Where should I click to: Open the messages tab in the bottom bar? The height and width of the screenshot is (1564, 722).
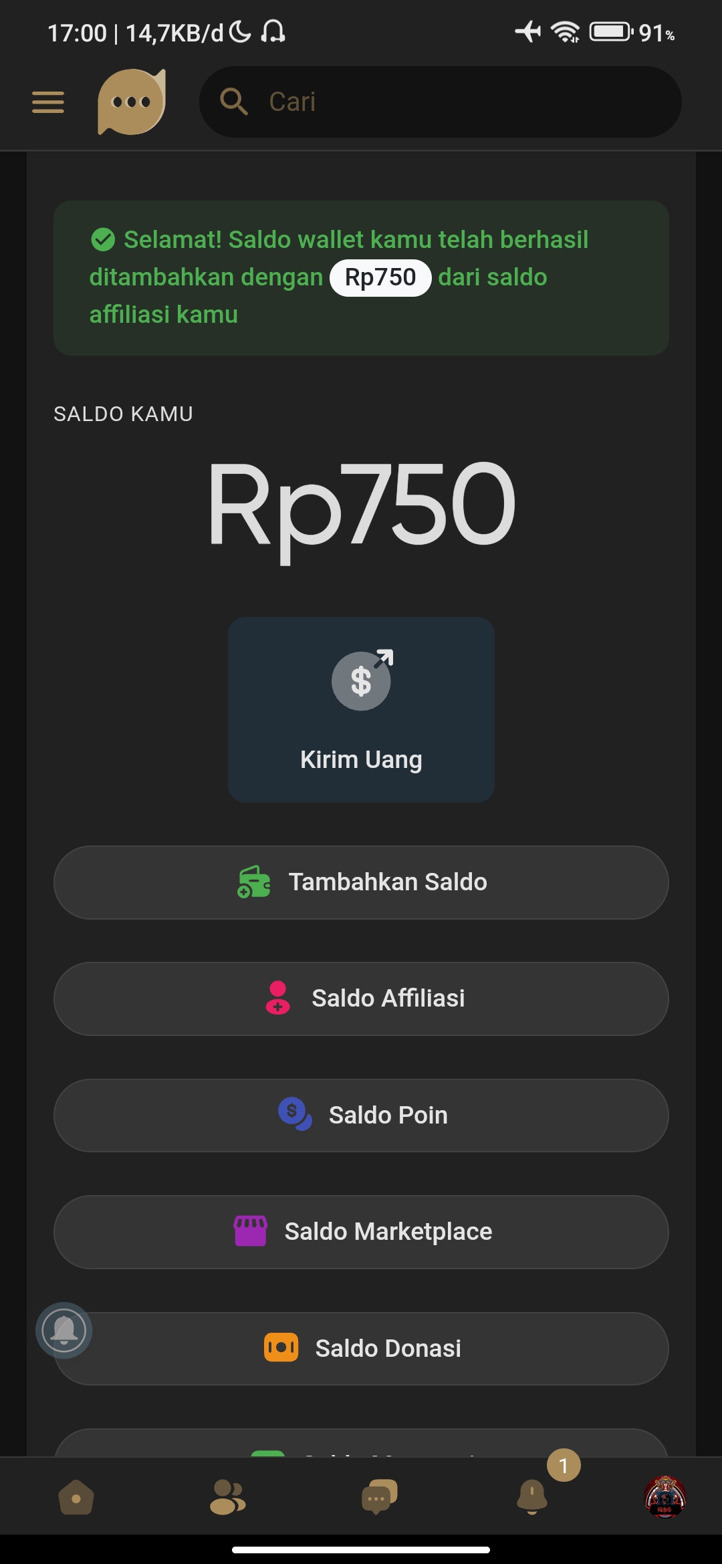[x=378, y=1497]
